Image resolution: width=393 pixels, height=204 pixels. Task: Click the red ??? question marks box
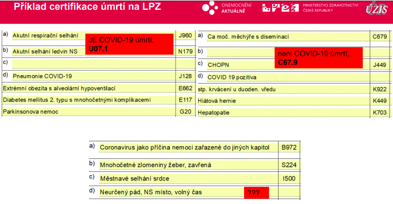(256, 193)
